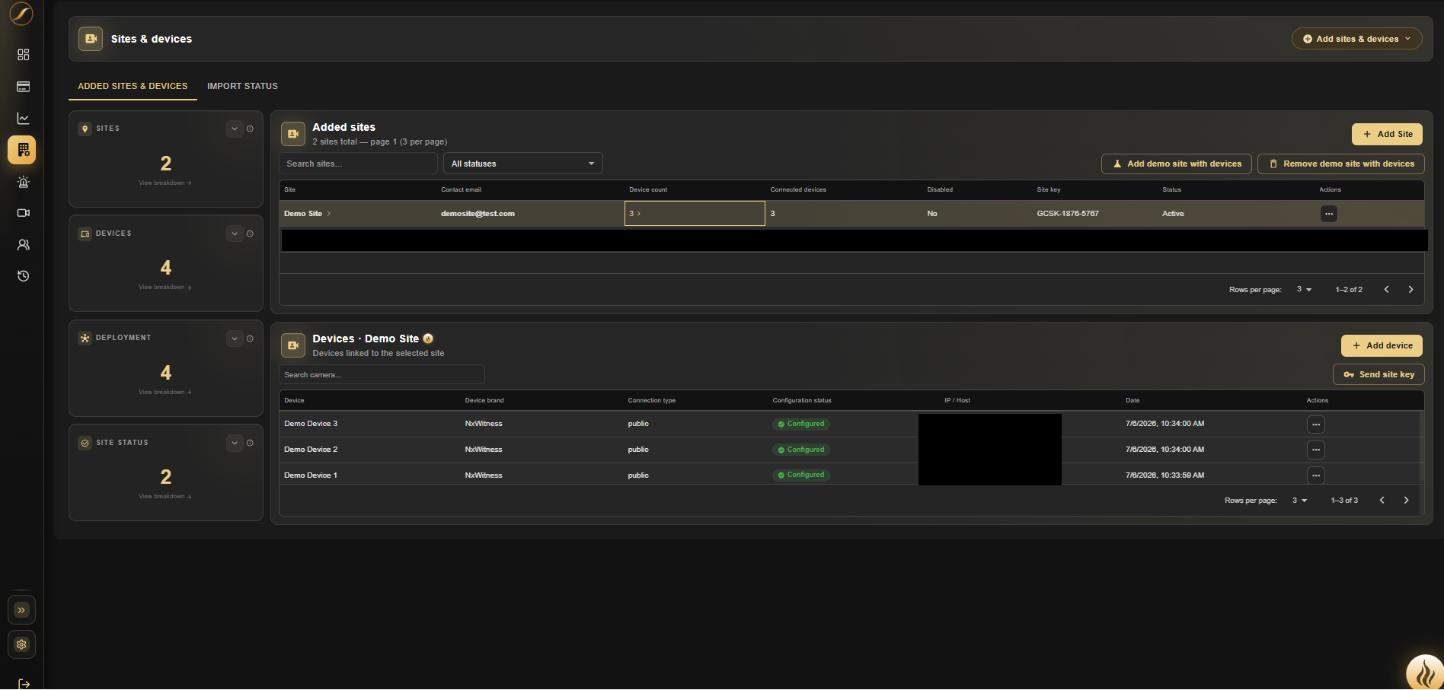1444x690 pixels.
Task: Open View breakdown link on Devices card
Action: (x=165, y=288)
